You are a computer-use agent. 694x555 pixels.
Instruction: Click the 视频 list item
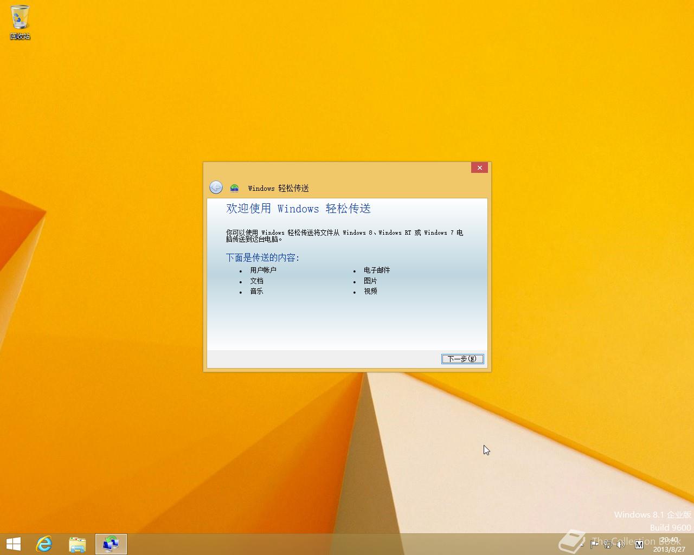click(370, 291)
